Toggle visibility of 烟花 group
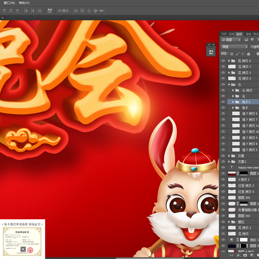 tap(223, 222)
